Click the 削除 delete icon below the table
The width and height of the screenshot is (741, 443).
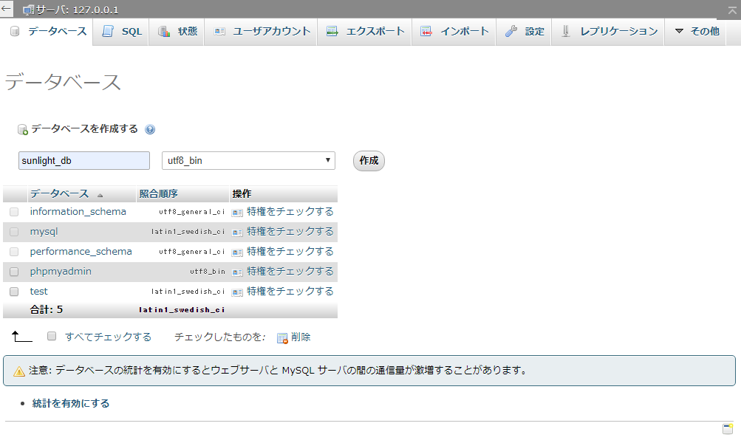pos(281,337)
